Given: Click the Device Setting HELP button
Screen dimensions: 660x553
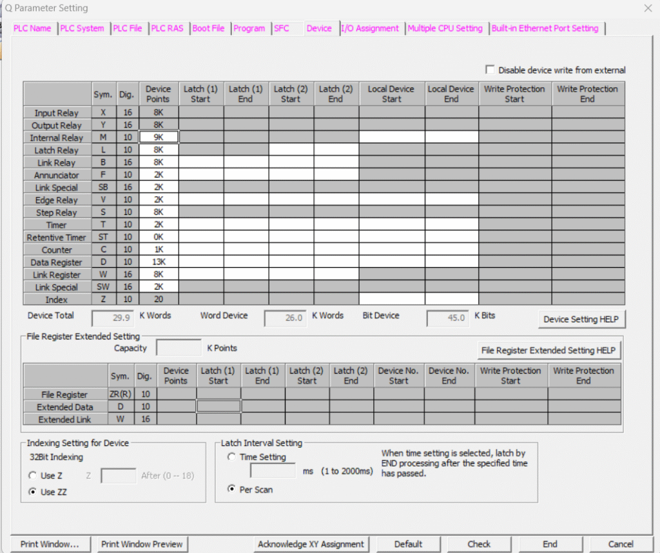Looking at the screenshot, I should (x=581, y=319).
